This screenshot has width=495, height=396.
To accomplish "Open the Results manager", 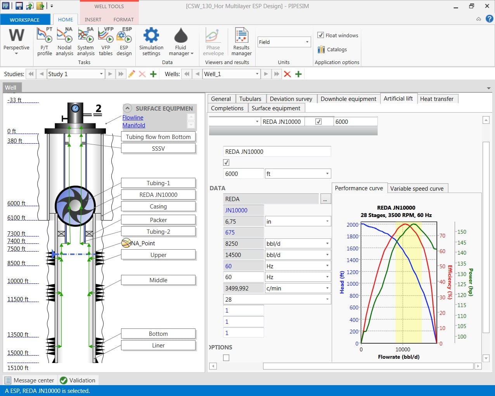I will pyautogui.click(x=241, y=41).
